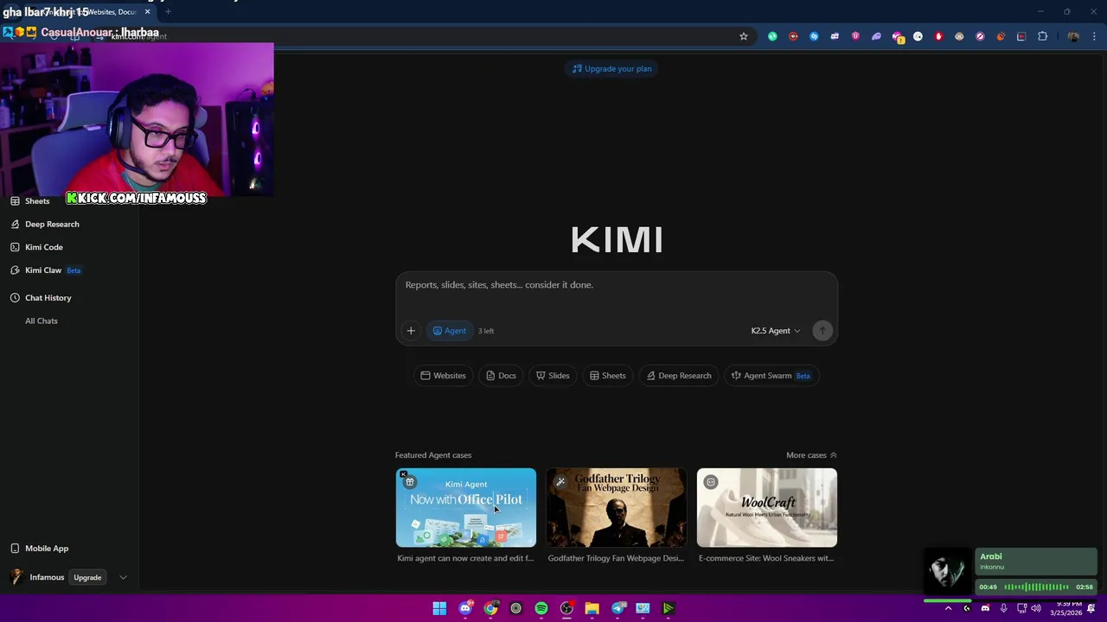The width and height of the screenshot is (1107, 622).
Task: Collapse More cases expander
Action: (811, 455)
